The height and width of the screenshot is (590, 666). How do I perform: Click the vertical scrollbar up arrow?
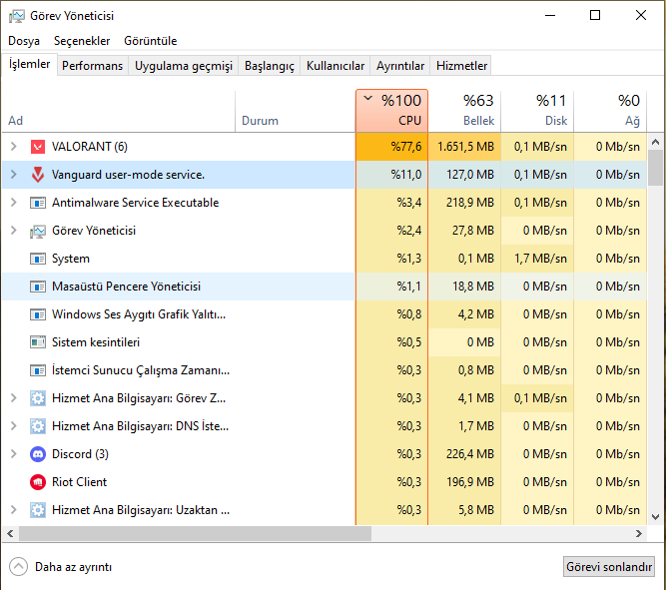coord(655,142)
